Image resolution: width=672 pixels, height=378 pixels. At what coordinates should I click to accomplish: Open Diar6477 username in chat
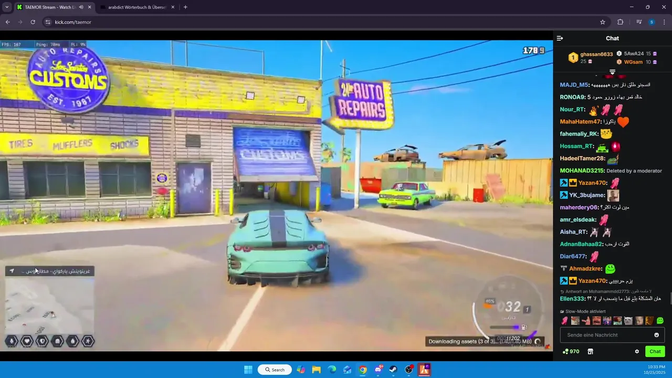tap(573, 256)
